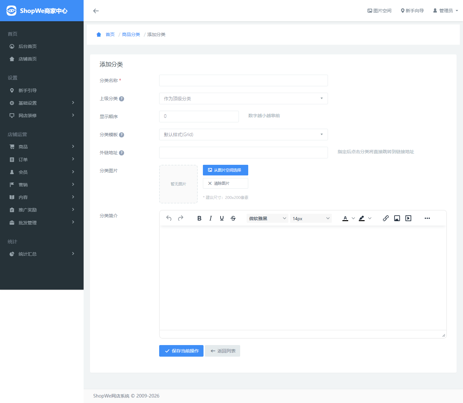This screenshot has width=463, height=403.
Task: Click 返回列表 button
Action: click(x=222, y=351)
